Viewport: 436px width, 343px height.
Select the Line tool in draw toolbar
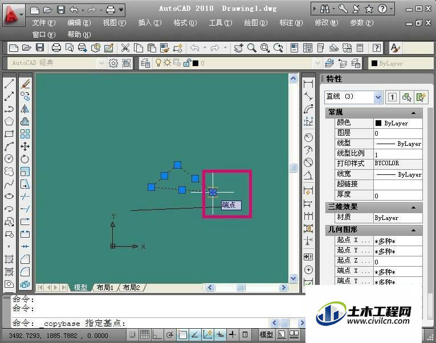(9, 84)
